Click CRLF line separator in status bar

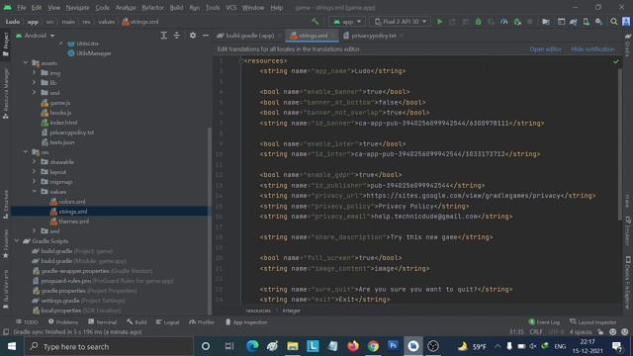coord(536,332)
